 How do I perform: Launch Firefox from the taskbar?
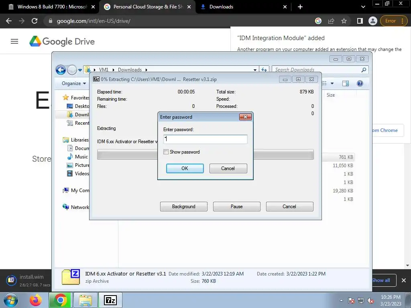(36, 300)
